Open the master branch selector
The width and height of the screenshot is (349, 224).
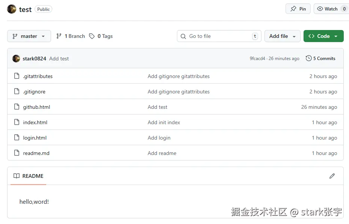(x=29, y=36)
